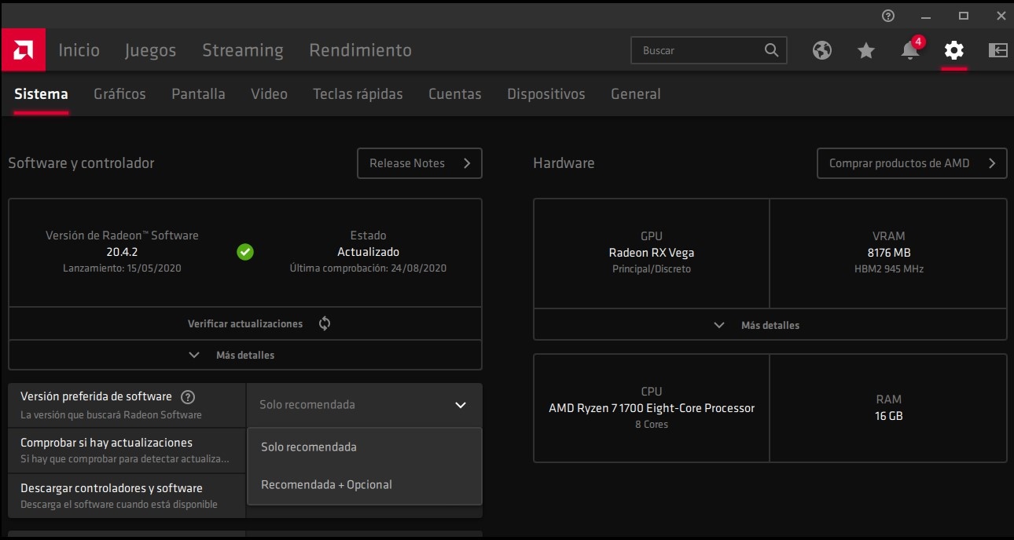Screen dimensions: 1014x540
Task: Click the 16 GB RAM value
Action: 889,416
